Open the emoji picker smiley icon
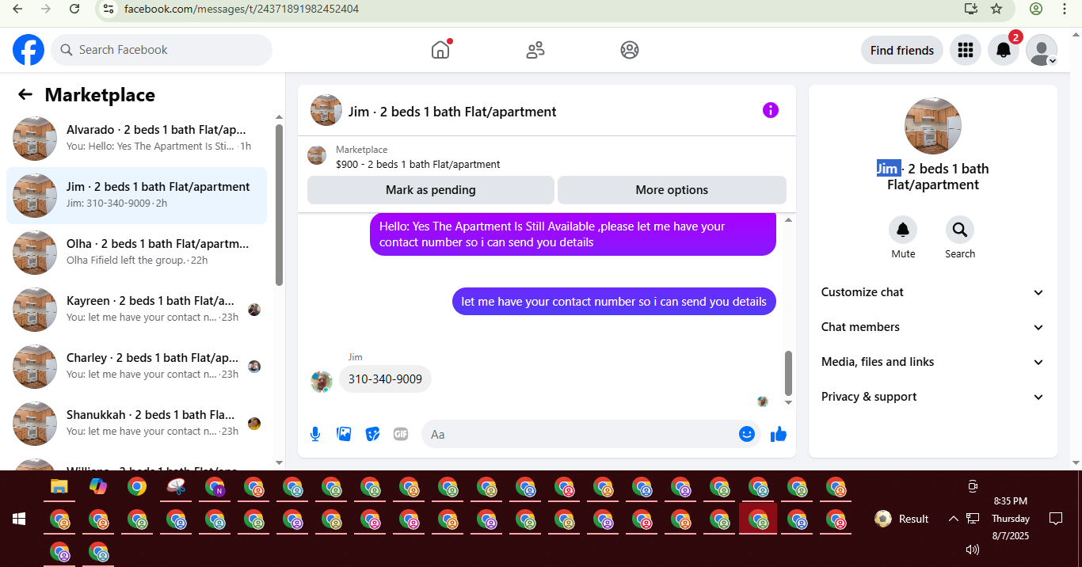 coord(746,434)
